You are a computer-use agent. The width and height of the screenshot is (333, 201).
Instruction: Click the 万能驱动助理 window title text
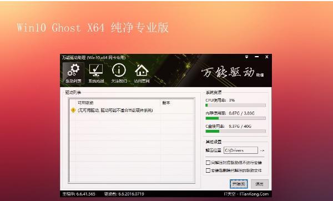tap(94, 57)
